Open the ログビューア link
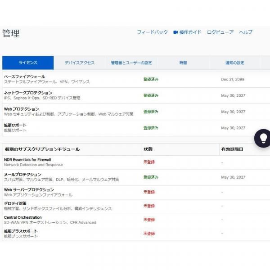The height and width of the screenshot is (270, 270). [220, 32]
